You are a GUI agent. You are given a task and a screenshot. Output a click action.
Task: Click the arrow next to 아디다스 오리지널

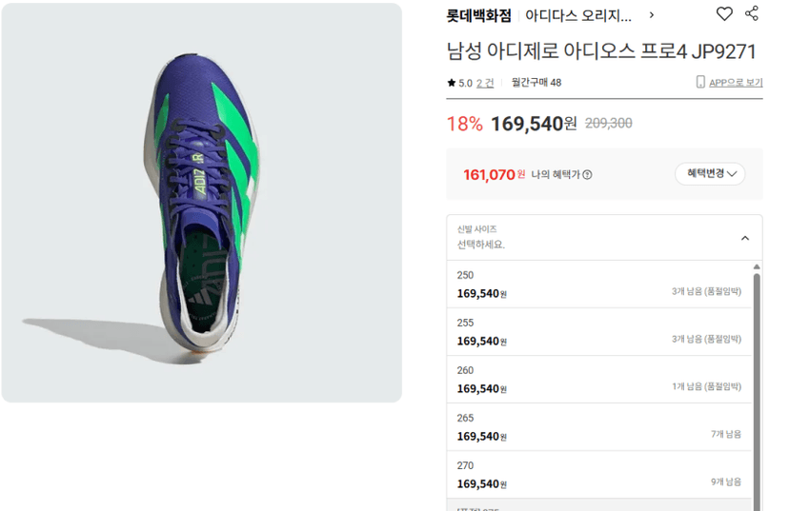pyautogui.click(x=652, y=15)
